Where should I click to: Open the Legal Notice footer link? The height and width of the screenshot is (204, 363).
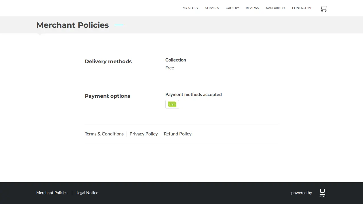click(87, 193)
